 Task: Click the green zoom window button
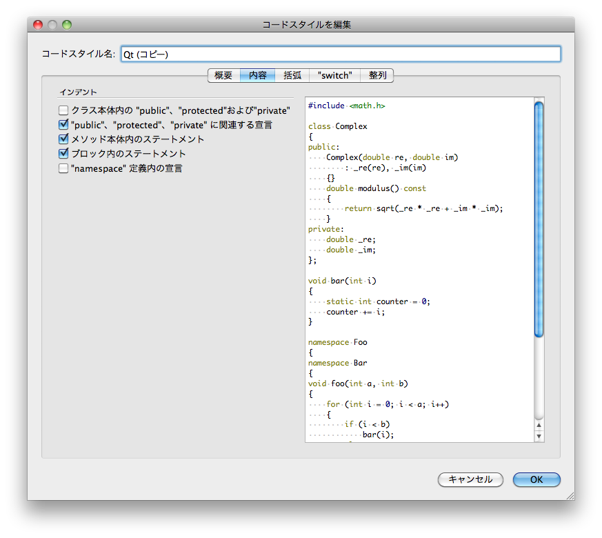click(67, 25)
